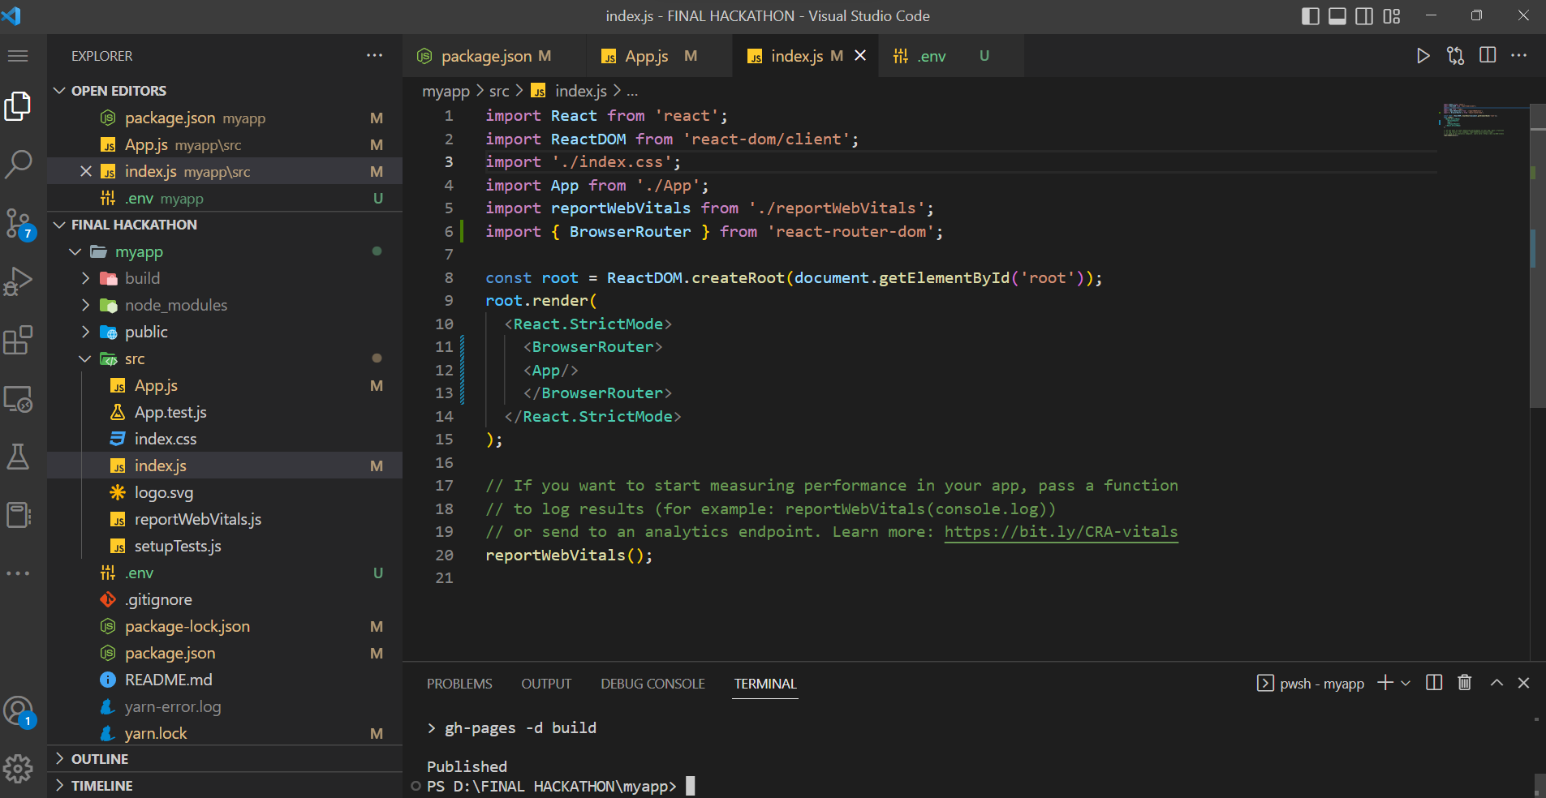This screenshot has height=798, width=1546.
Task: Toggle the bottom panel visibility
Action: 1337,16
